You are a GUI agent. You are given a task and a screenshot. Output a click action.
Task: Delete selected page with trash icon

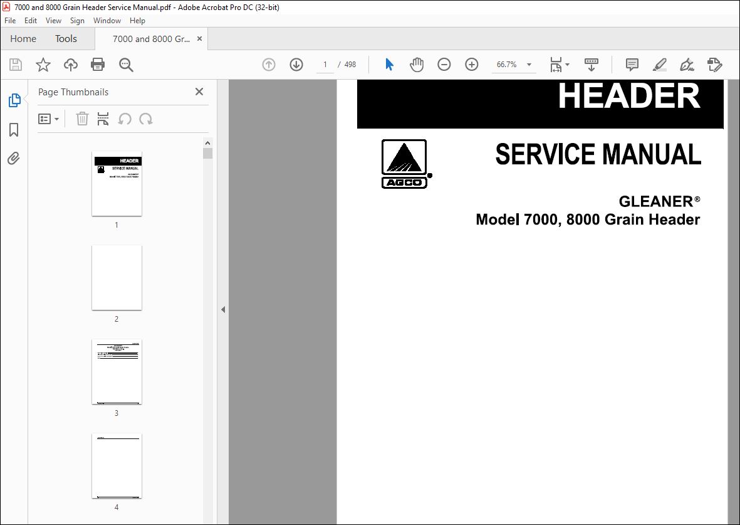[82, 119]
